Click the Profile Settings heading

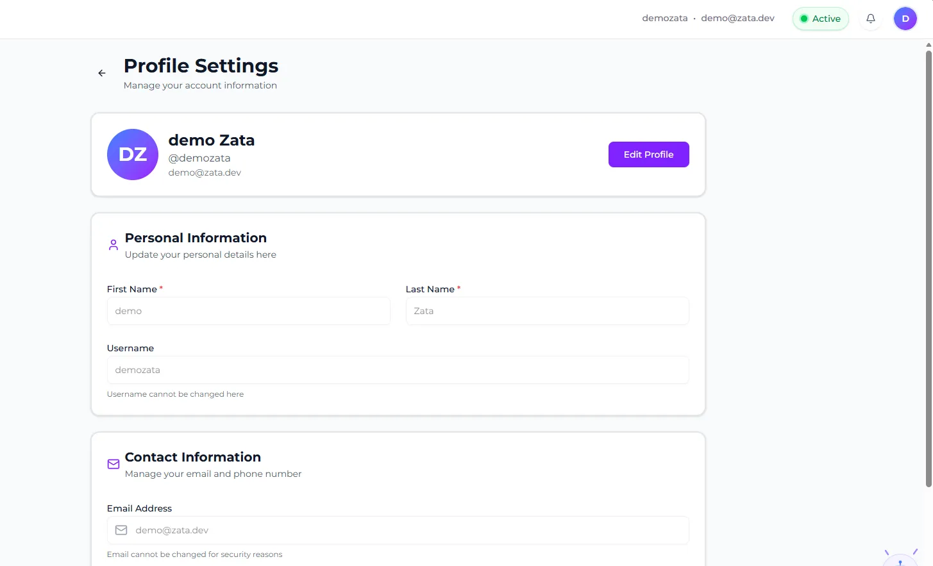(x=201, y=65)
